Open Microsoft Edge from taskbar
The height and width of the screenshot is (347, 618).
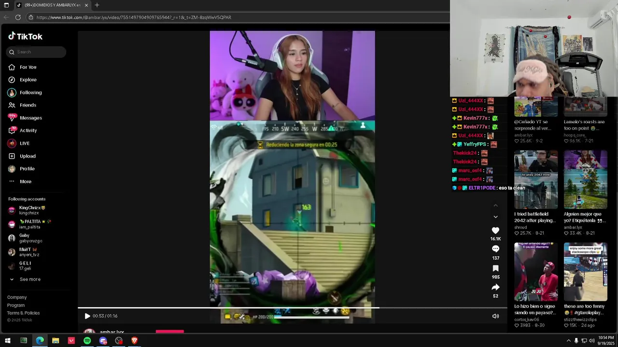(40, 341)
